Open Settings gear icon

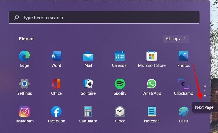tap(24, 84)
